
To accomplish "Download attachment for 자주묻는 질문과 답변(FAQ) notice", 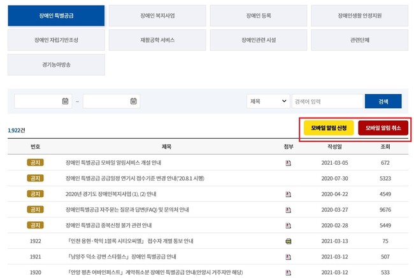I will tap(288, 210).
